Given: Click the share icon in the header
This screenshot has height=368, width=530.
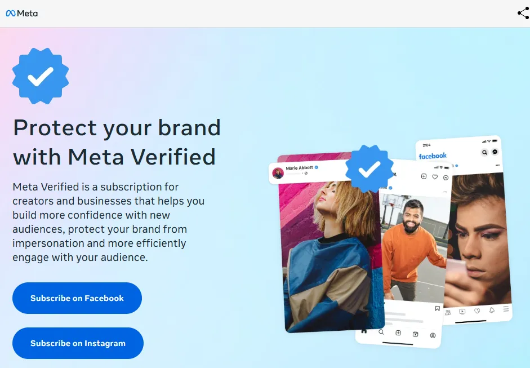Looking at the screenshot, I should (523, 12).
